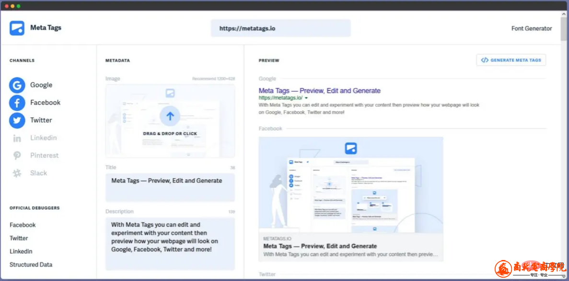The width and height of the screenshot is (569, 281).
Task: Click the green https://metatags.io/ preview URL
Action: coord(280,97)
